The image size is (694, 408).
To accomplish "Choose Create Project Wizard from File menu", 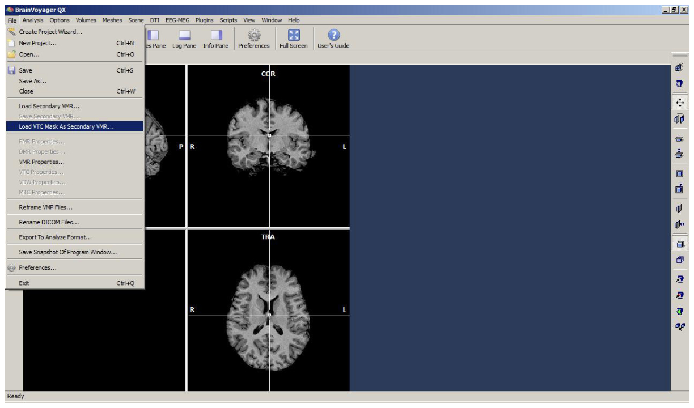I will pyautogui.click(x=75, y=32).
